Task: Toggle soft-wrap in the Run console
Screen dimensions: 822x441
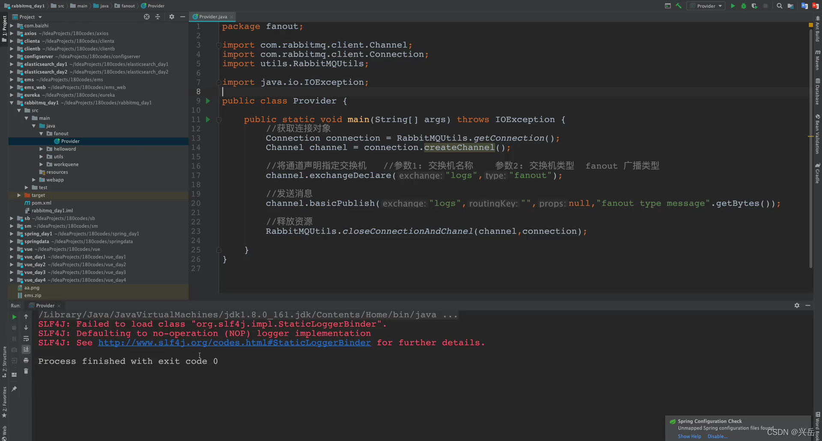Action: [26, 339]
